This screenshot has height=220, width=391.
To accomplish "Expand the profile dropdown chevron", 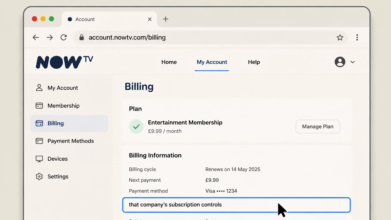I will [x=353, y=62].
